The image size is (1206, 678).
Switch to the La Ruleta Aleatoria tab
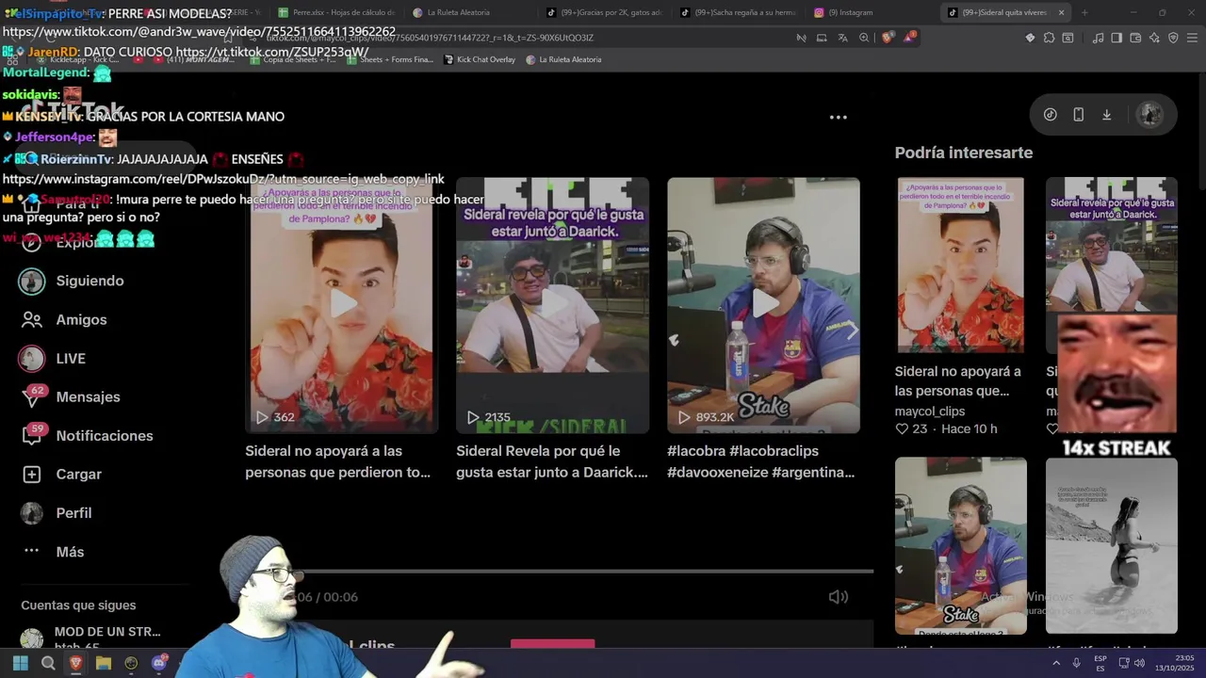(x=451, y=12)
